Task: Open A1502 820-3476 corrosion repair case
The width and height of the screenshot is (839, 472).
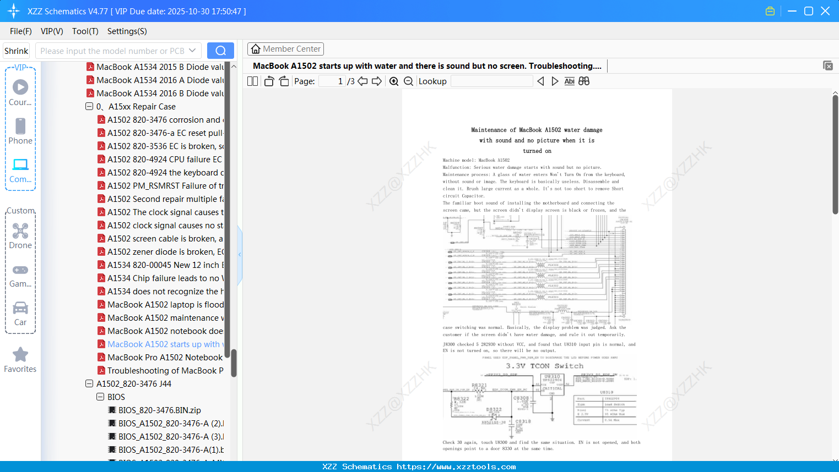Action: point(160,119)
